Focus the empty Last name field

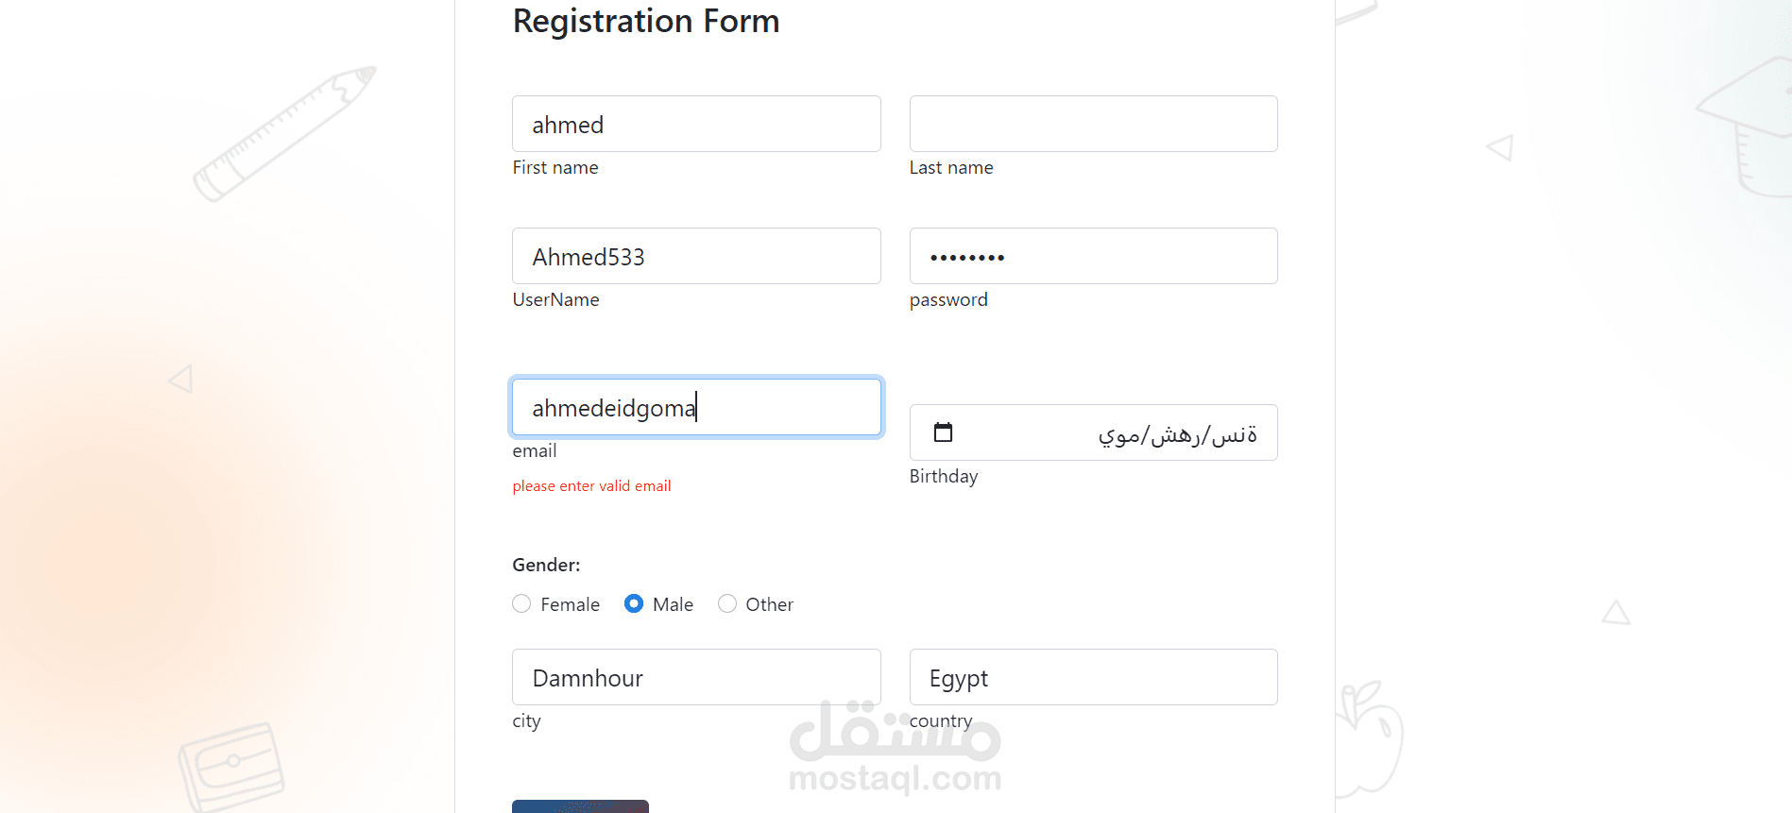point(1093,124)
